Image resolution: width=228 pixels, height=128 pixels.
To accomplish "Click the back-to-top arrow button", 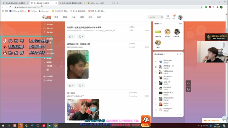I will tap(188, 83).
